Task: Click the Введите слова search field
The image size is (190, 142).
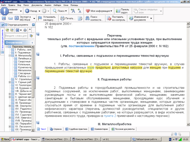Action: [16, 36]
